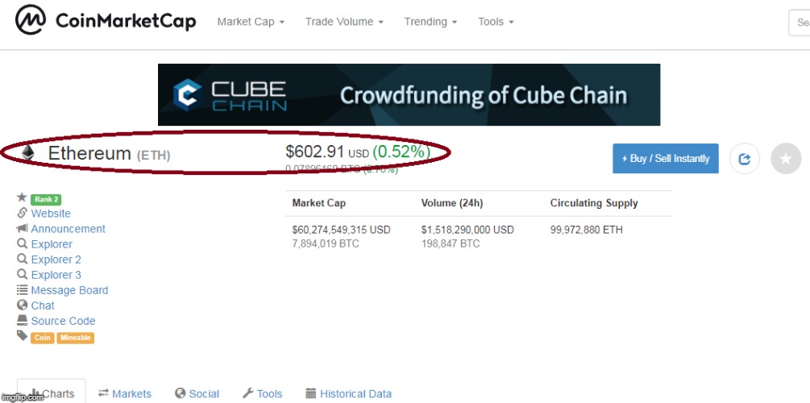
Task: Click the Chat globe icon
Action: pos(22,305)
